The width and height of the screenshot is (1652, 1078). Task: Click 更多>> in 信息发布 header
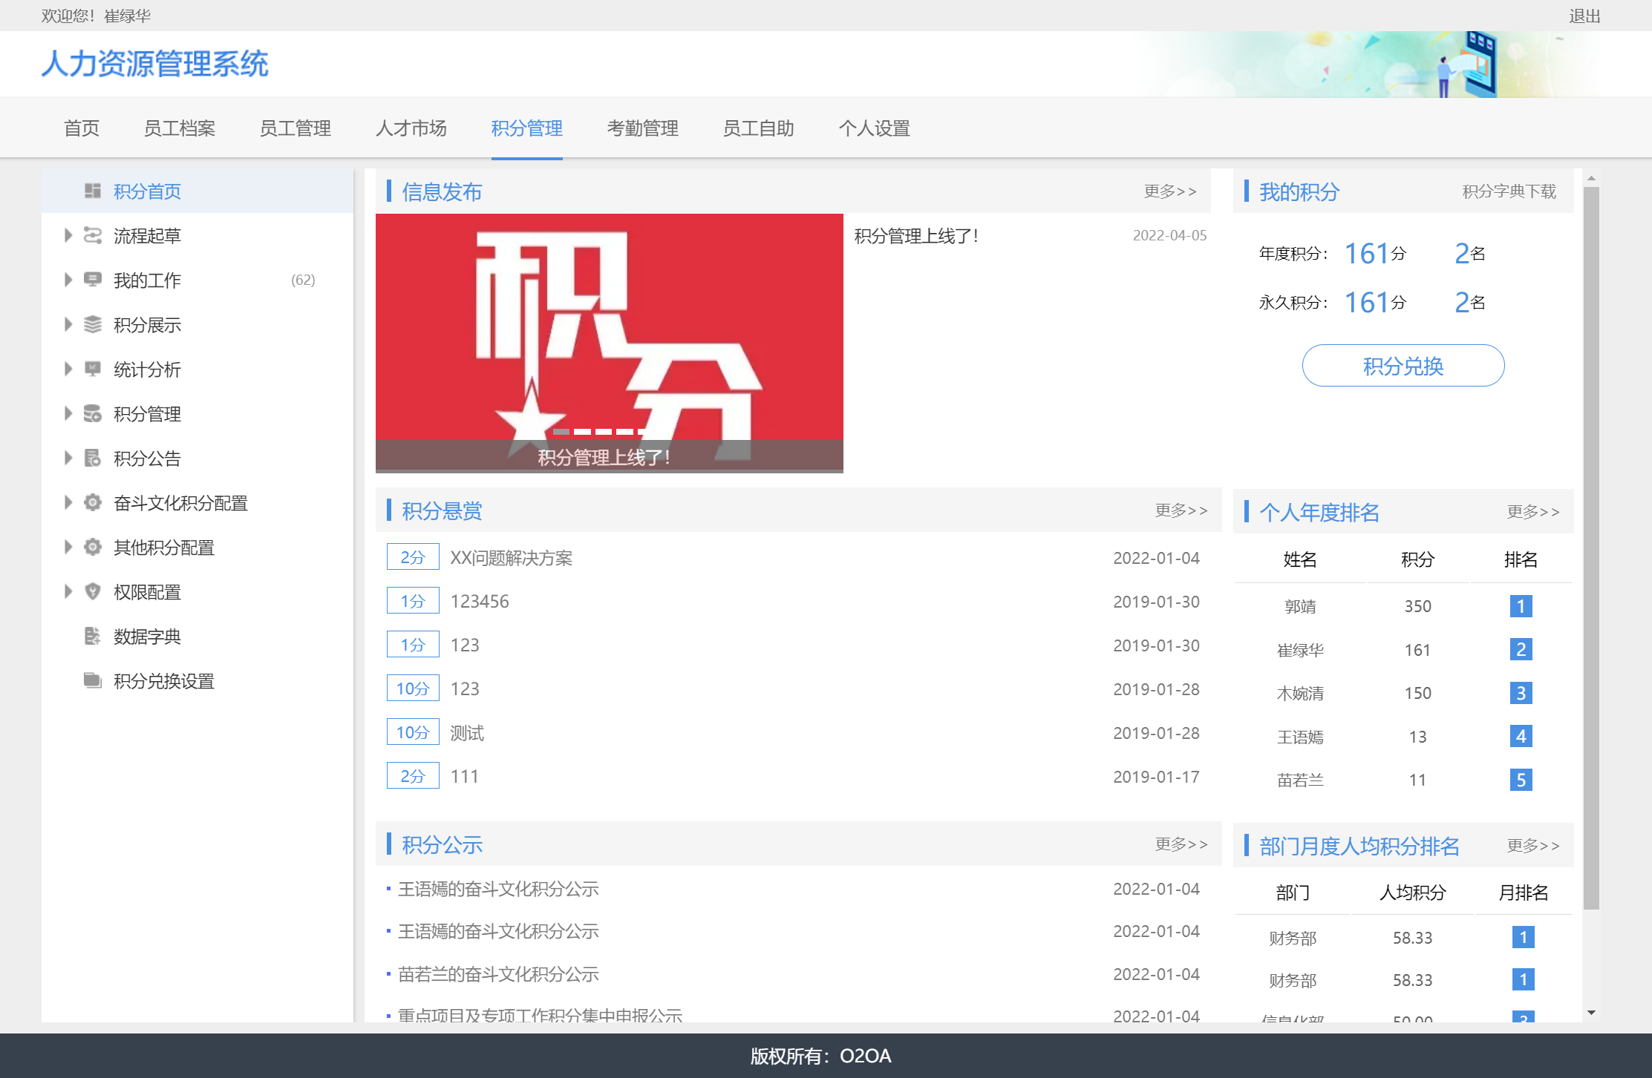coord(1170,191)
